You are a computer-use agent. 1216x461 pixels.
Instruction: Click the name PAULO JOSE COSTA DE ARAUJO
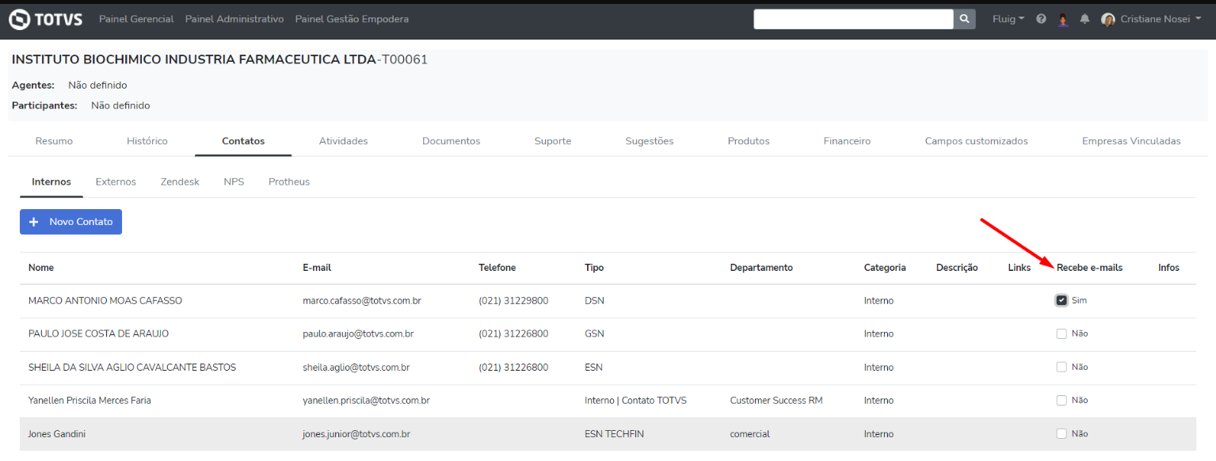click(98, 333)
